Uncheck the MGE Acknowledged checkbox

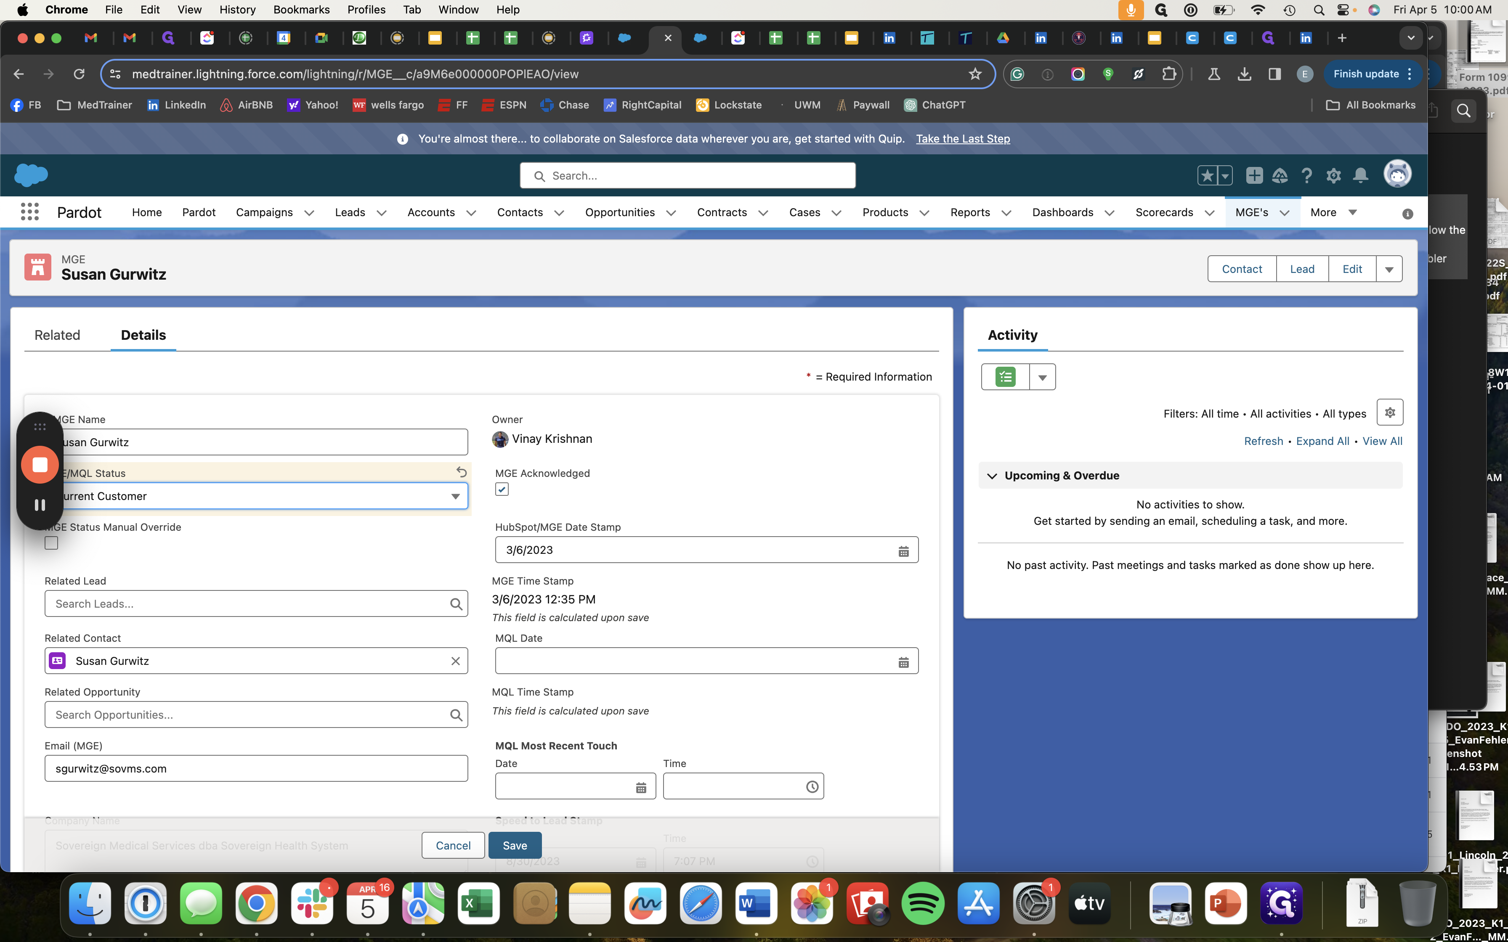(x=502, y=490)
